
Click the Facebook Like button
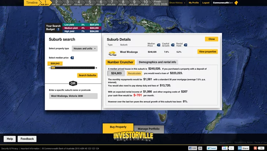(x=193, y=148)
